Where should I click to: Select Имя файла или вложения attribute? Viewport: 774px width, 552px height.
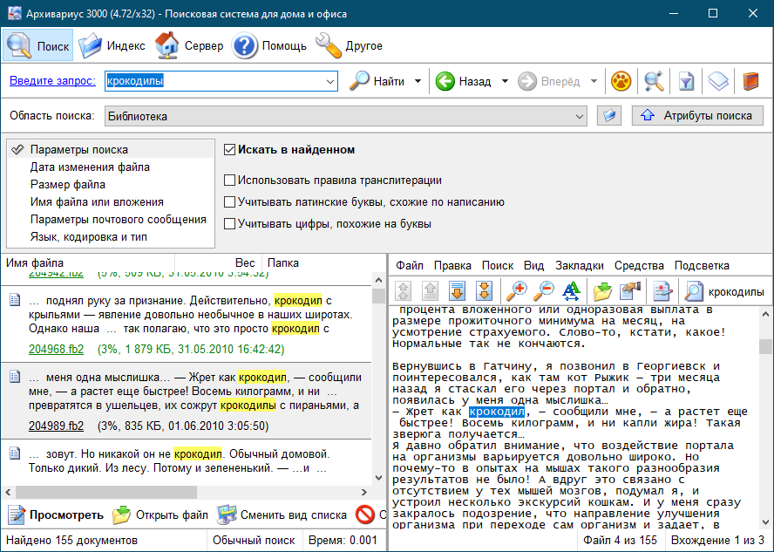[111, 202]
